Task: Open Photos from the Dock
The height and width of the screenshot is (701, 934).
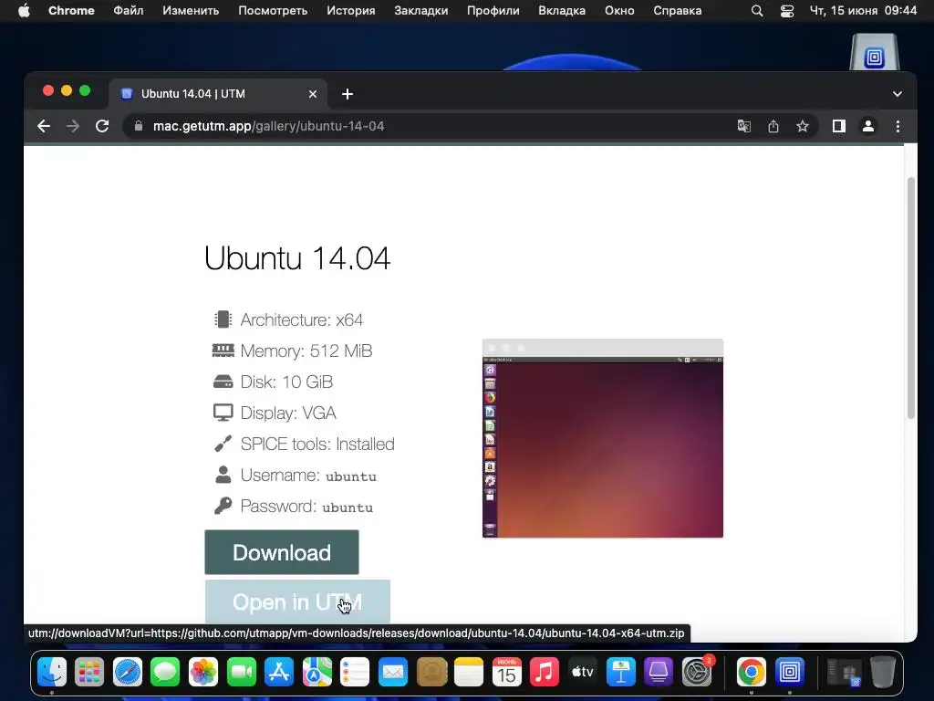Action: 203,672
